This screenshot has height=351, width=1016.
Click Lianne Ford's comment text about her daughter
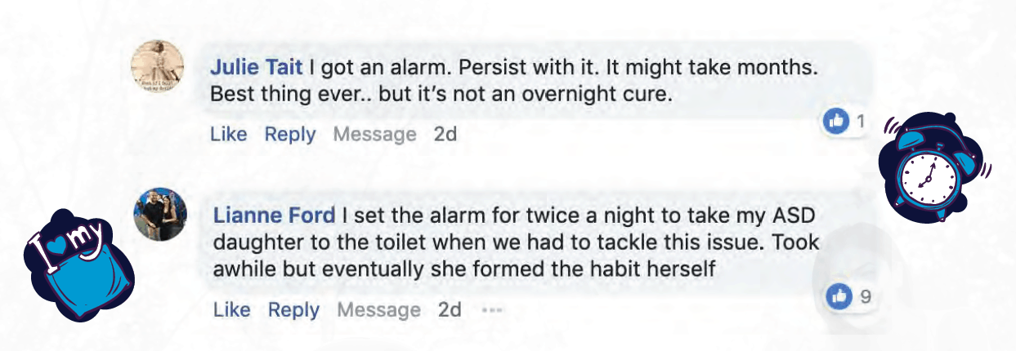(515, 243)
